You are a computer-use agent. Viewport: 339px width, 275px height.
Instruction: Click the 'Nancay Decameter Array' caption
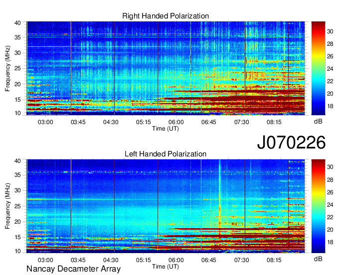click(x=73, y=269)
